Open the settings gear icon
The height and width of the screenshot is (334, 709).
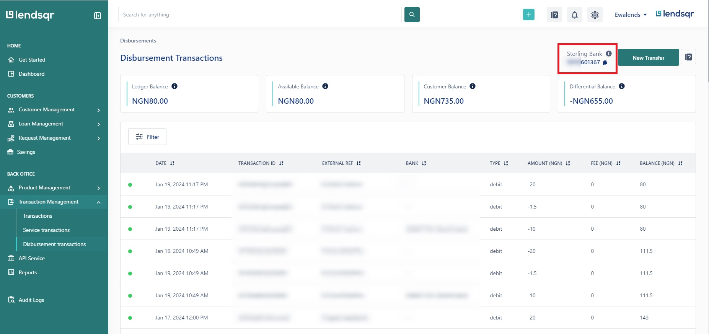(595, 15)
